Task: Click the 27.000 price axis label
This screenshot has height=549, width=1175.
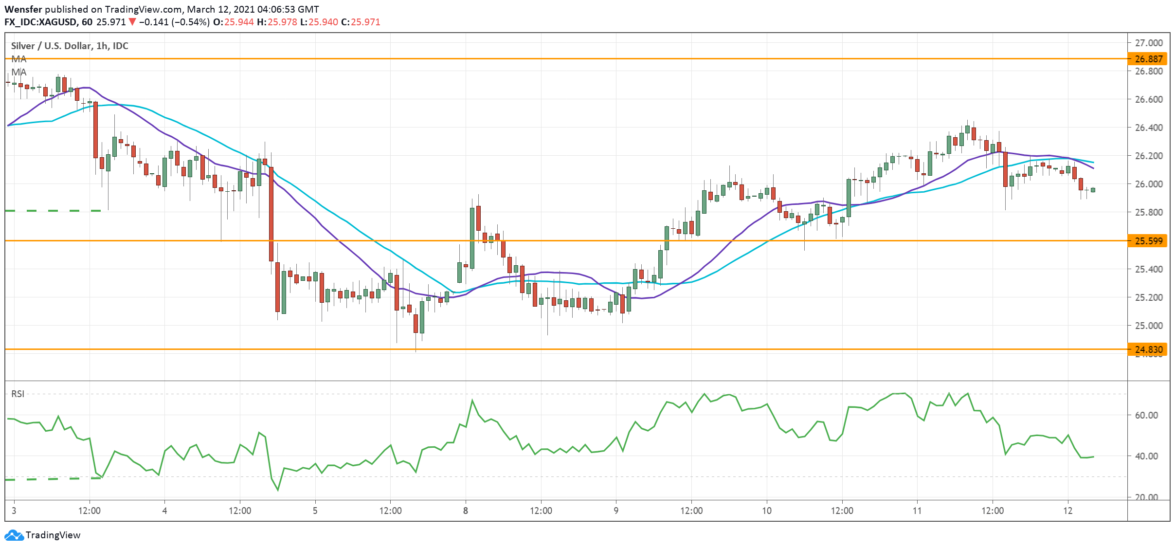Action: (x=1148, y=43)
